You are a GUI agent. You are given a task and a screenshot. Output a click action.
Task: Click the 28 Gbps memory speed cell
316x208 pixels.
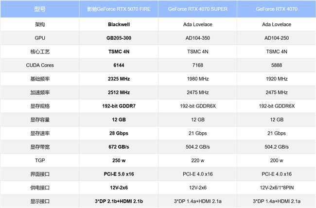click(x=119, y=133)
